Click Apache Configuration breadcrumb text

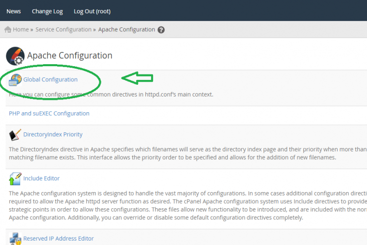127,29
